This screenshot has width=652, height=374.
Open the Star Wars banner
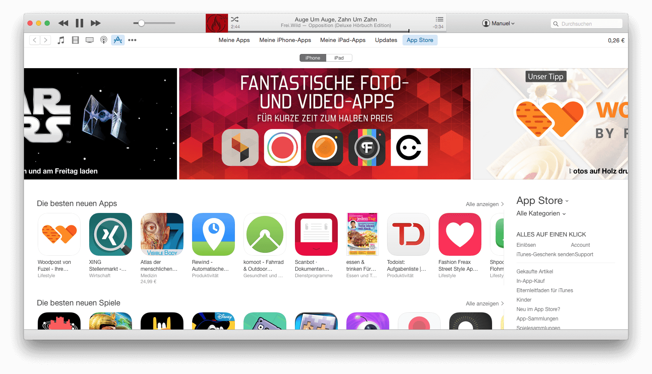pos(100,124)
